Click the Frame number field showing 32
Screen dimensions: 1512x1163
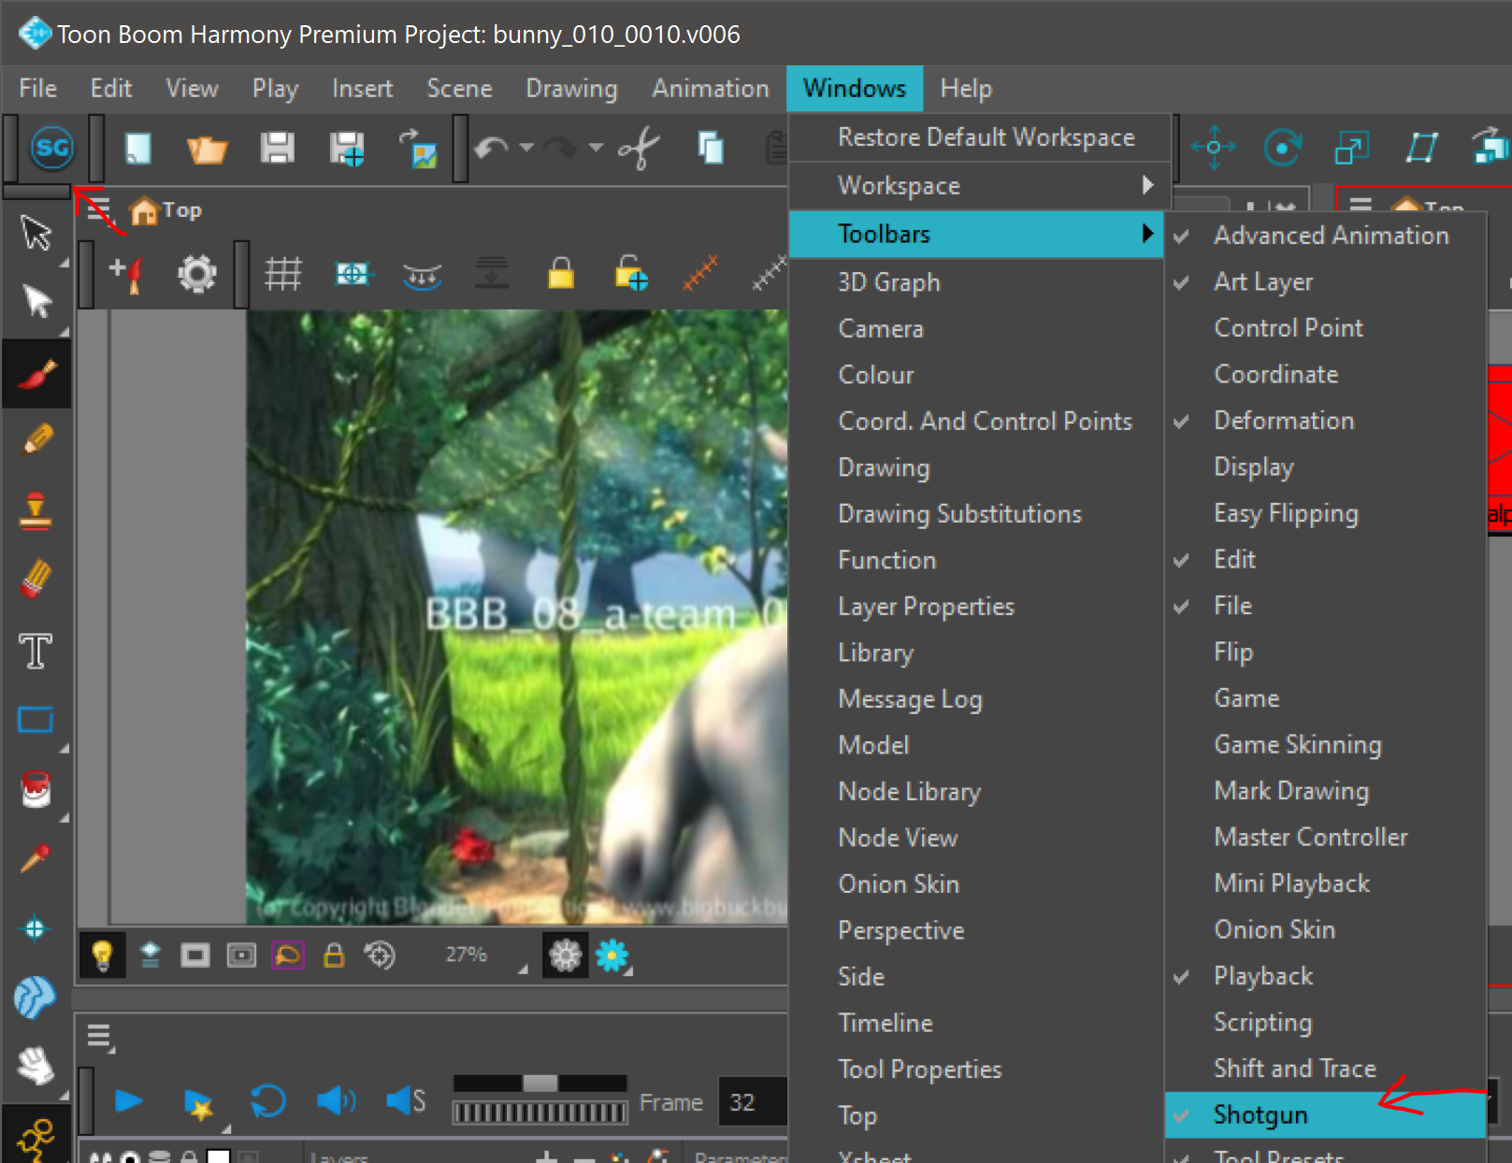pos(754,1101)
